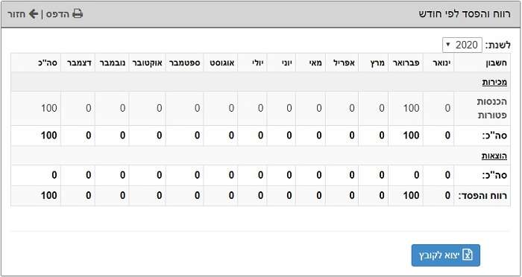Click the page title רווח והפסד לפי חודש
The image size is (522, 277).
pyautogui.click(x=465, y=14)
